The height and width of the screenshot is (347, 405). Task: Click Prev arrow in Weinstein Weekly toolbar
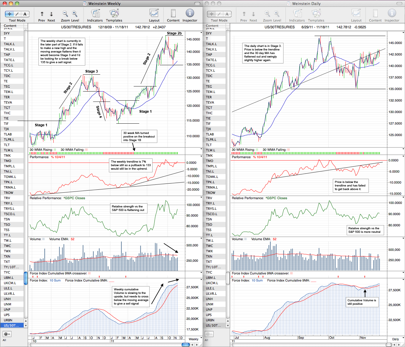coord(42,14)
